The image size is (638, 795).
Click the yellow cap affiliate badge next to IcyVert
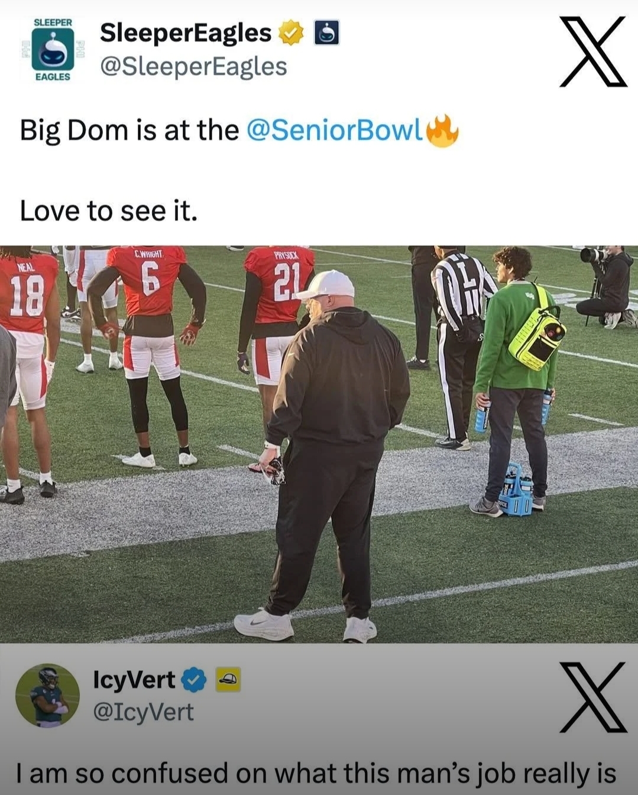228,680
